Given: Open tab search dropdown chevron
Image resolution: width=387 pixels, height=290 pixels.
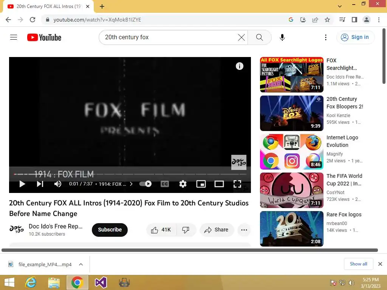Looking at the screenshot, I should 340,6.
